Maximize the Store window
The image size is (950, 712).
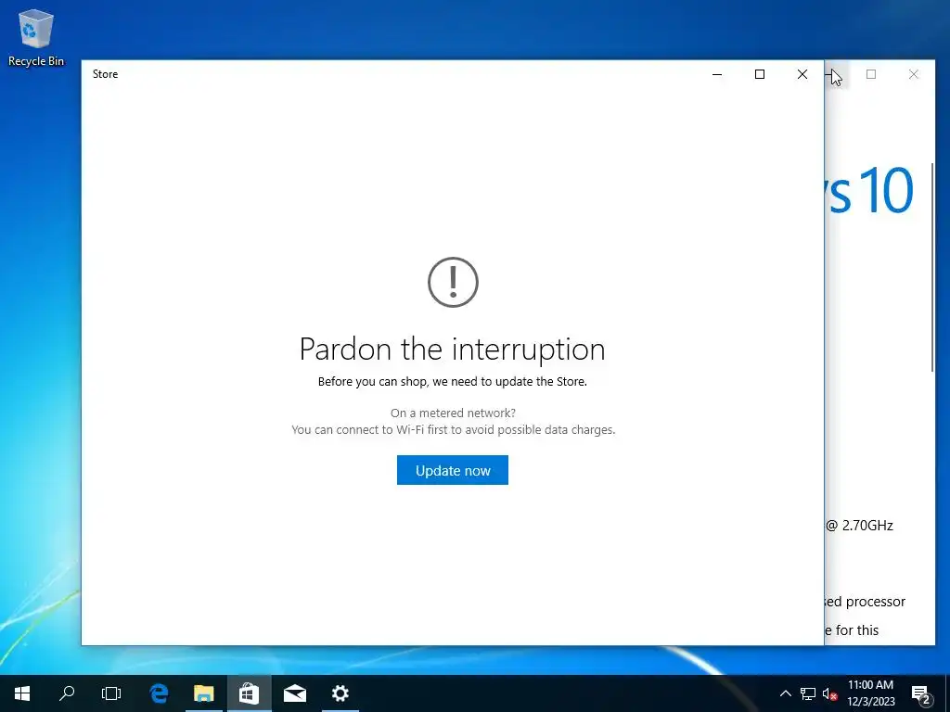[760, 74]
